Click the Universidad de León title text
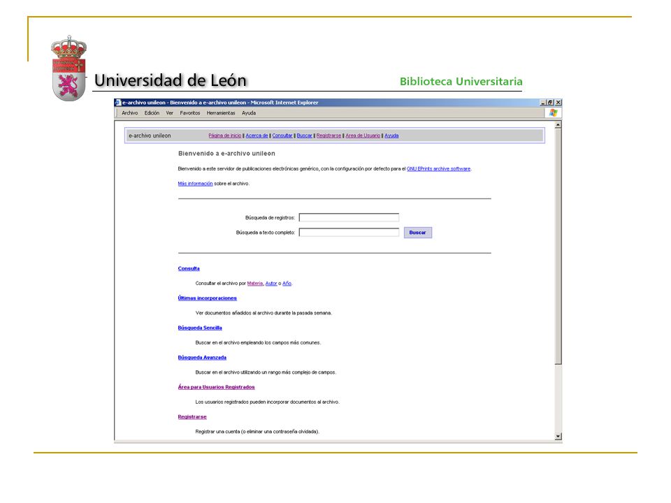The width and height of the screenshot is (671, 503). click(x=171, y=80)
